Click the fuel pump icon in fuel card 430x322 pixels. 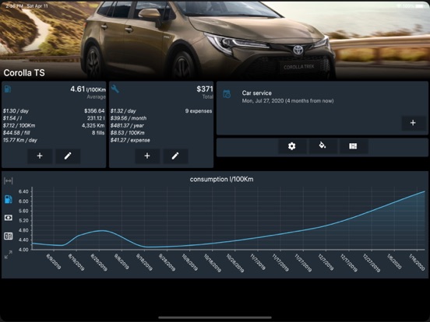[8, 89]
